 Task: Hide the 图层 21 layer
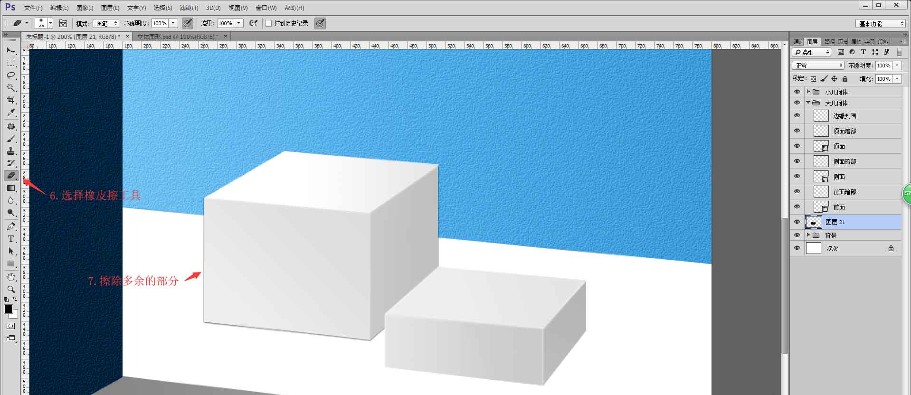pos(797,222)
